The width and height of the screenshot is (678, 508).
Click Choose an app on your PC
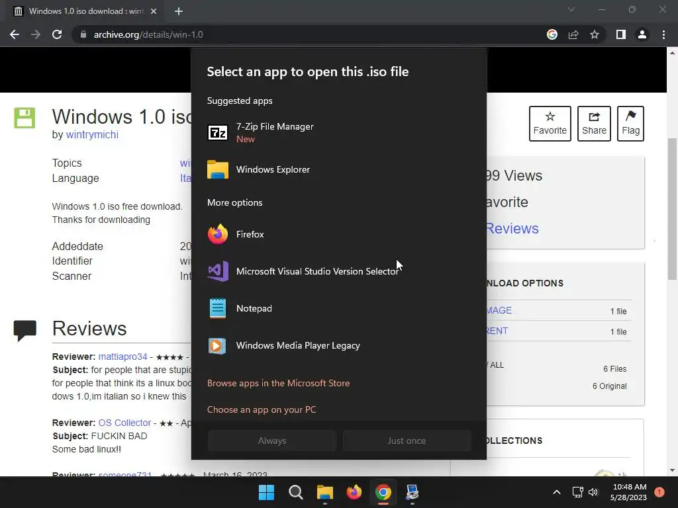coord(262,409)
